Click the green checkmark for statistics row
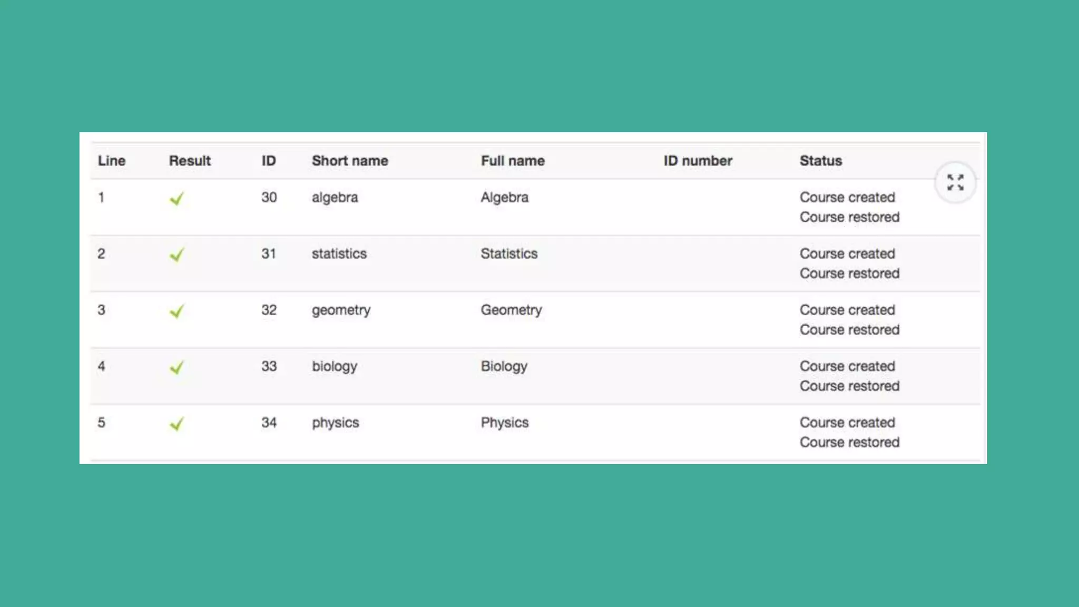 (177, 255)
